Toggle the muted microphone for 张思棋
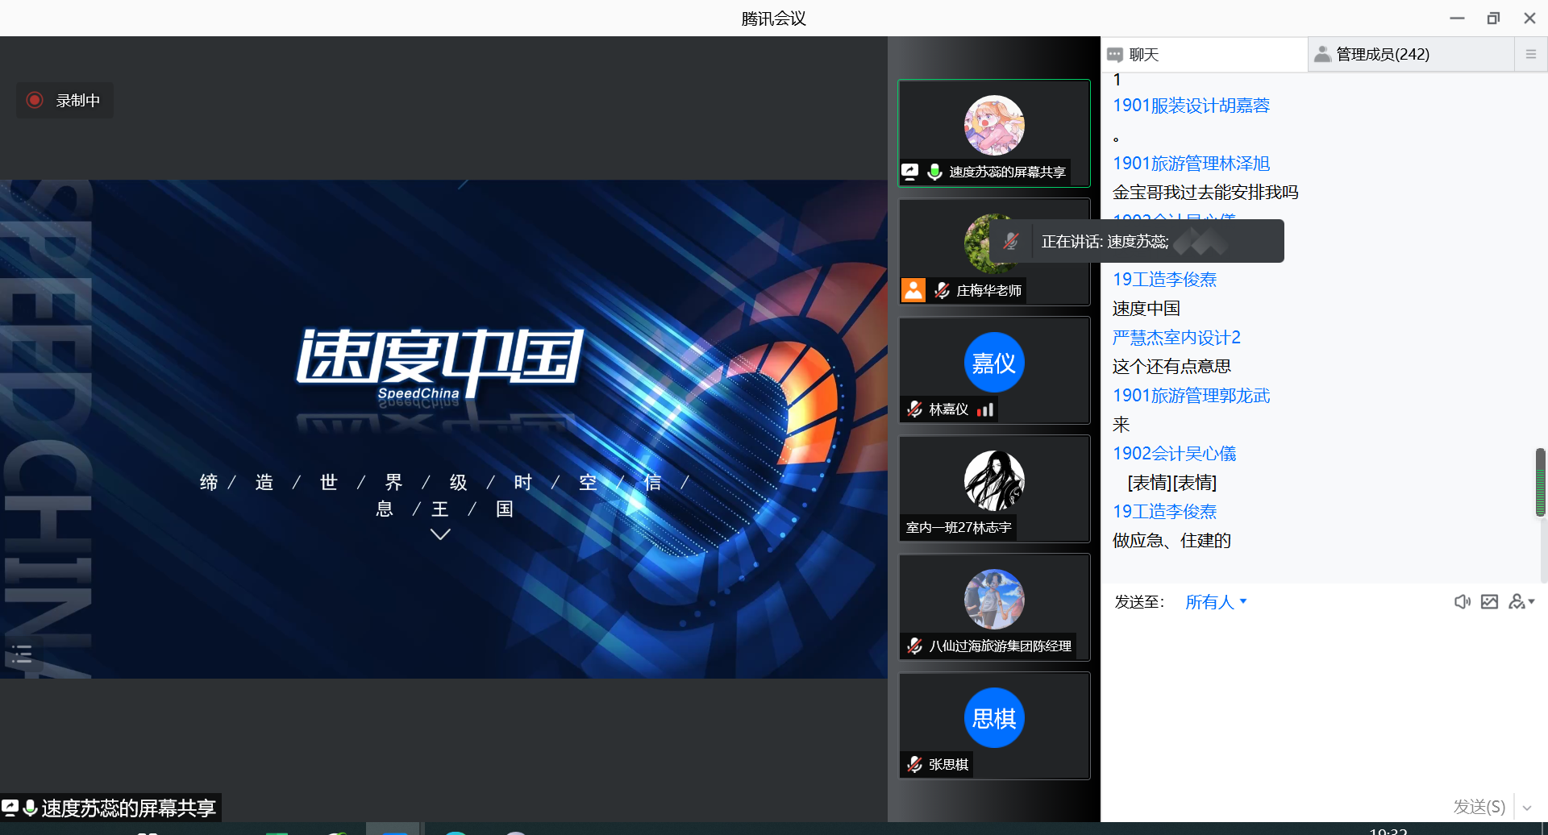This screenshot has width=1548, height=835. (x=914, y=764)
